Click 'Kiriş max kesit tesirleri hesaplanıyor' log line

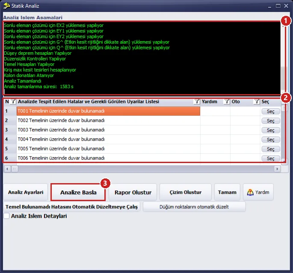(x=40, y=70)
